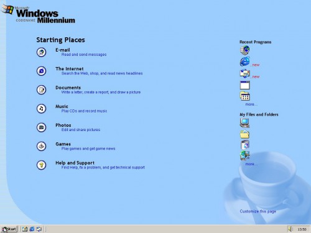Viewport: 311px width, 233px height.
Task: Open the Documents round icon
Action: click(x=41, y=90)
